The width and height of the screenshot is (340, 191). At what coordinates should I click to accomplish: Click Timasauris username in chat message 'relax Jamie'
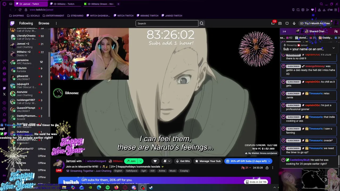pos(315,93)
